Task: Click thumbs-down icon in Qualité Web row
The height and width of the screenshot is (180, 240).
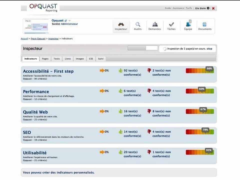Action: (x=149, y=111)
